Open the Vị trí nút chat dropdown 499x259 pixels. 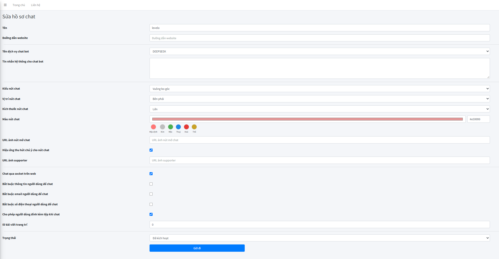click(319, 99)
